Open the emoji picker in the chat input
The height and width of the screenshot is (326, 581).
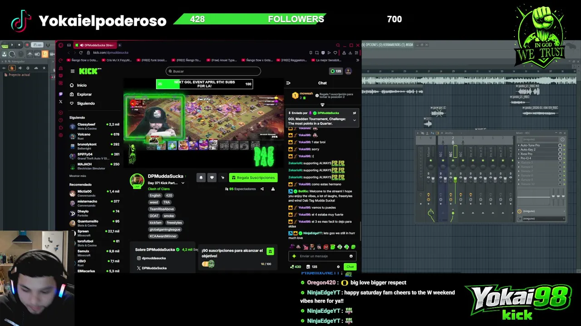coord(351,256)
